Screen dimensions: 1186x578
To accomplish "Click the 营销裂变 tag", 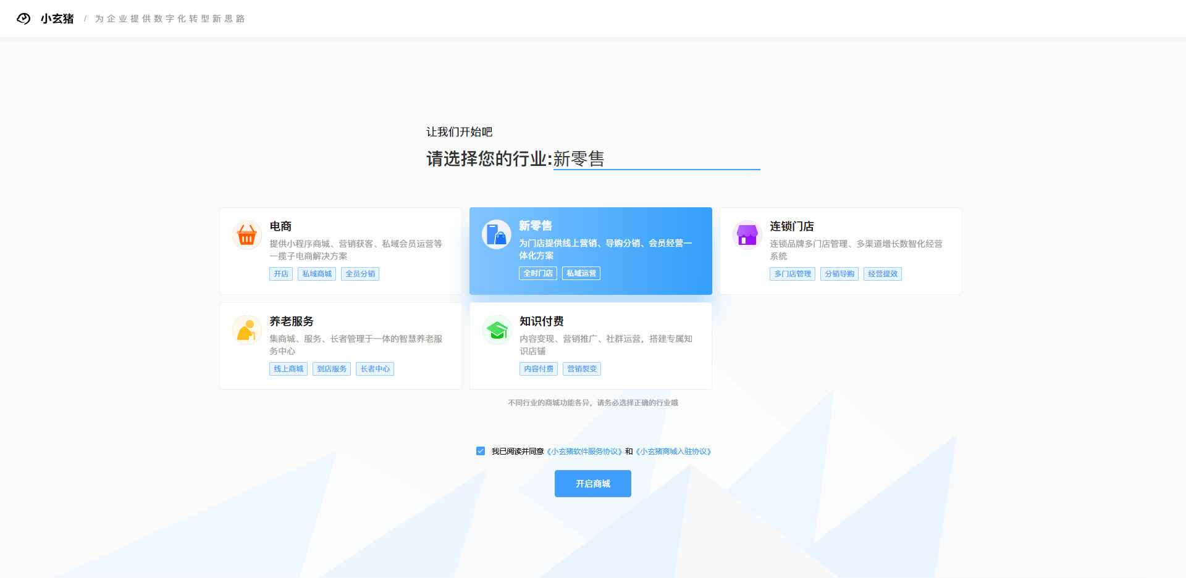I will [x=582, y=369].
